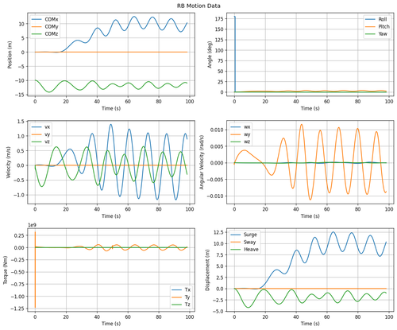Screen dimensions: 397x330
Task: Click the Angle (deg) axis label
Action: click(x=210, y=54)
